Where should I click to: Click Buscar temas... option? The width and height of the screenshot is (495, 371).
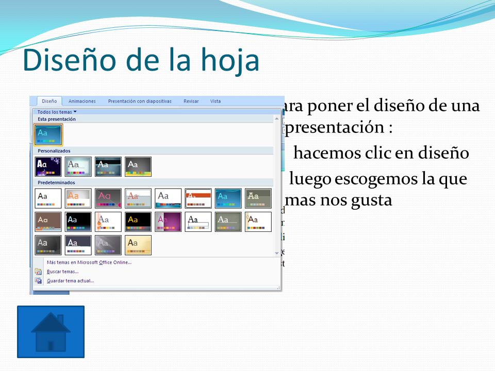(x=62, y=272)
